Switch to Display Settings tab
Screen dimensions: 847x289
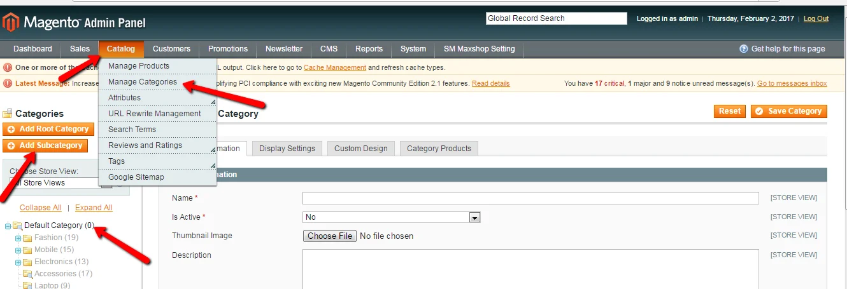point(287,149)
